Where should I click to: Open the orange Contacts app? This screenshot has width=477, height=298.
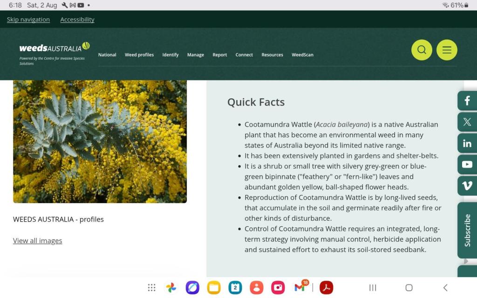pos(257,287)
